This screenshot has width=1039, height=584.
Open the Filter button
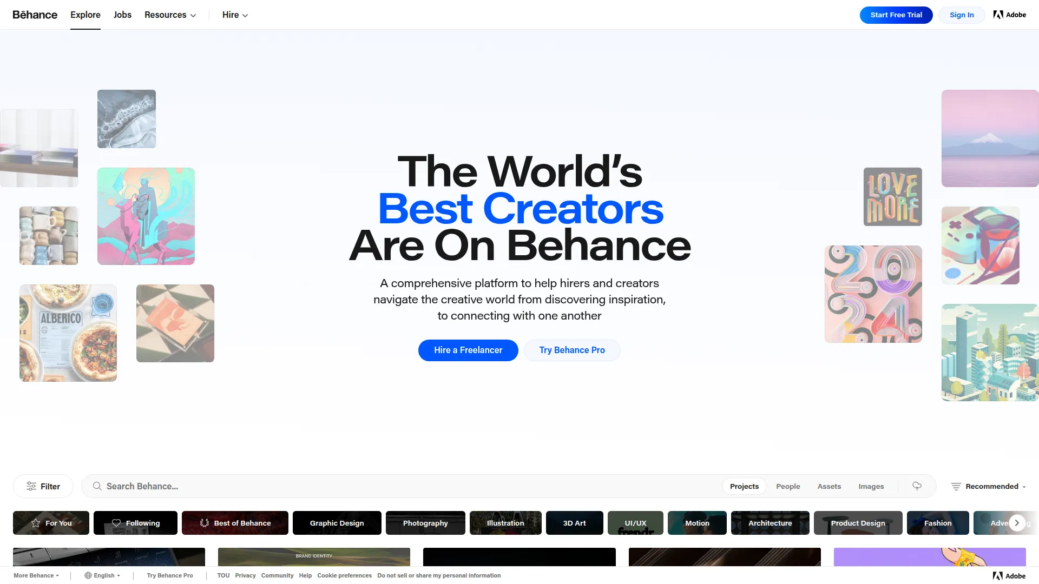tap(43, 486)
